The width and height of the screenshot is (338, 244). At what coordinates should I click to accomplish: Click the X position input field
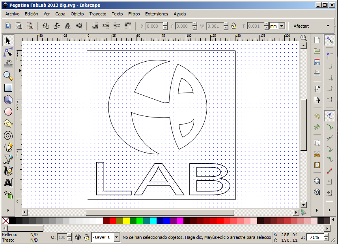(154, 26)
